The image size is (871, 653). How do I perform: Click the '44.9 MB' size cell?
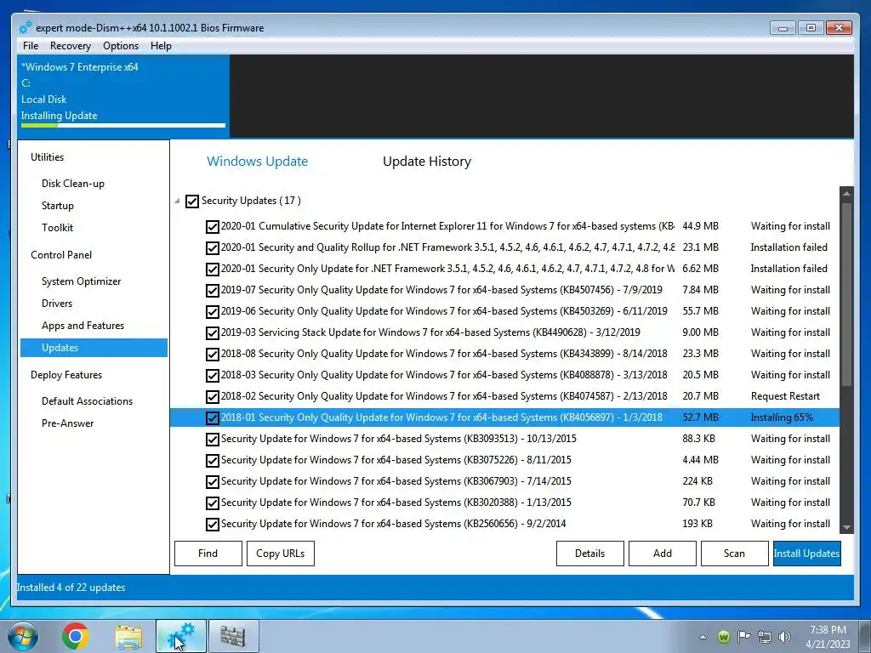pyautogui.click(x=700, y=226)
